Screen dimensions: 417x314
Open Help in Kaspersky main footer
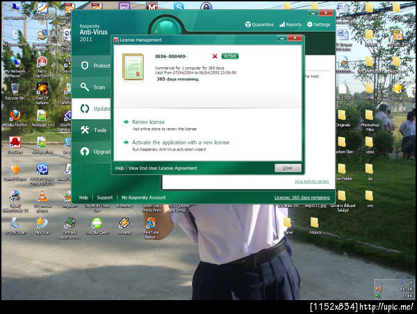(x=83, y=198)
